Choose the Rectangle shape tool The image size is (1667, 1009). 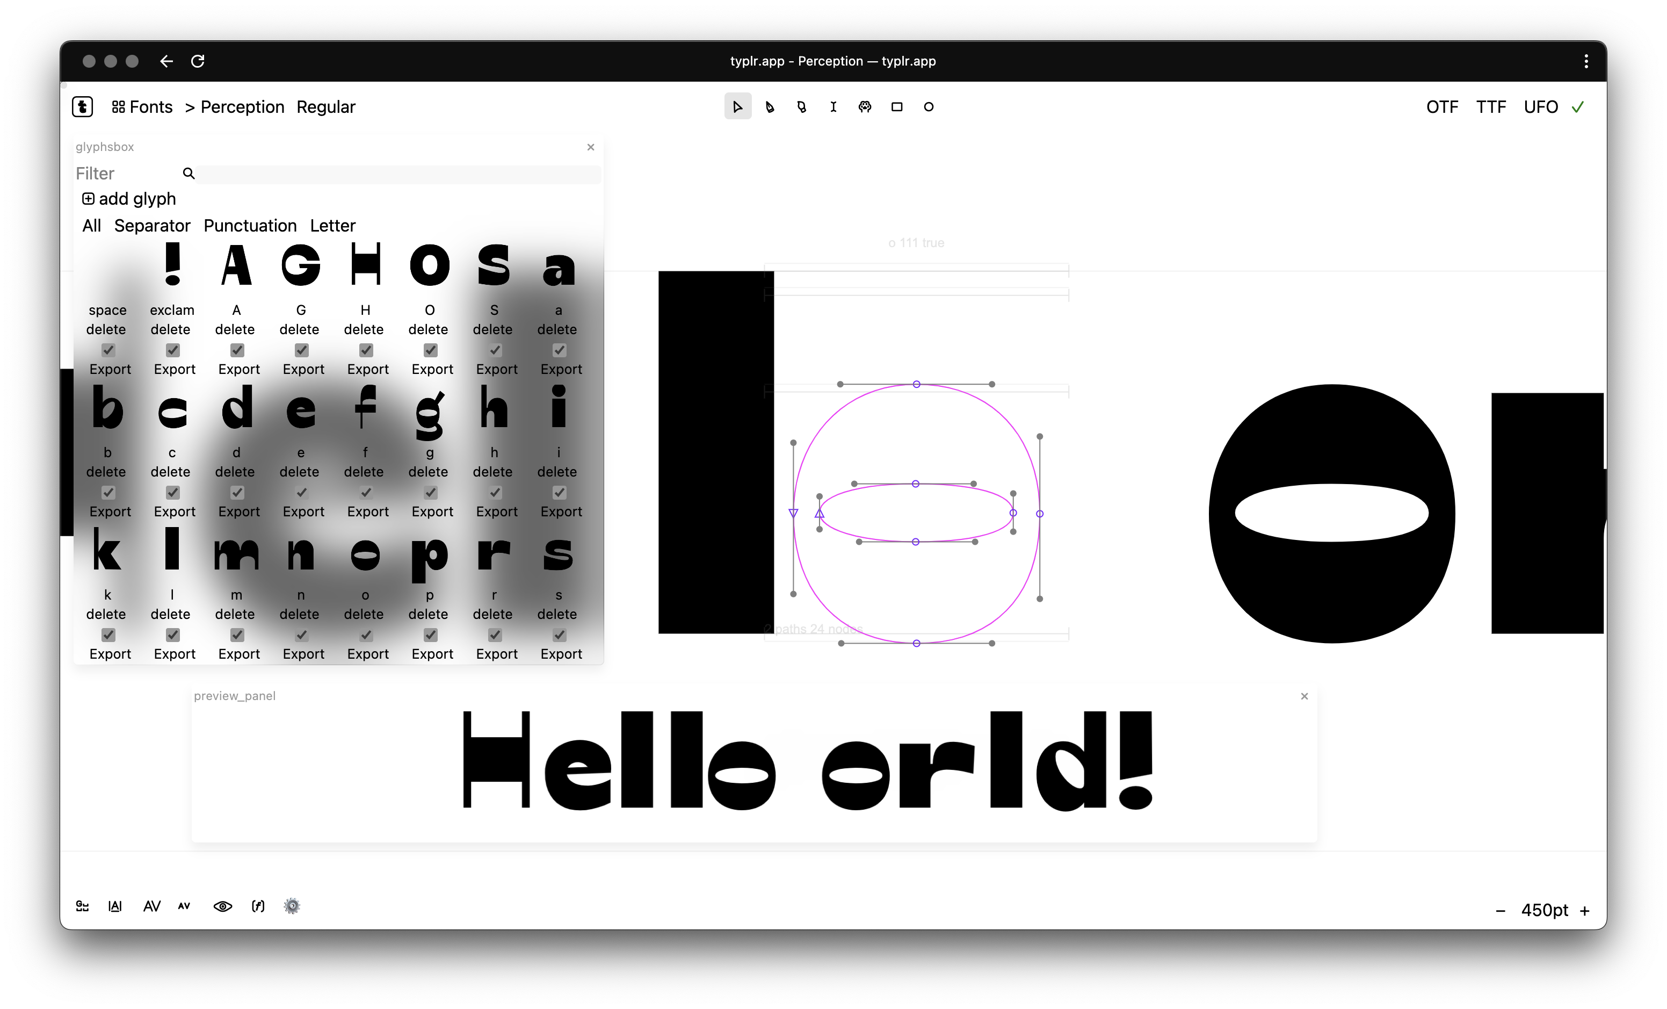[896, 107]
